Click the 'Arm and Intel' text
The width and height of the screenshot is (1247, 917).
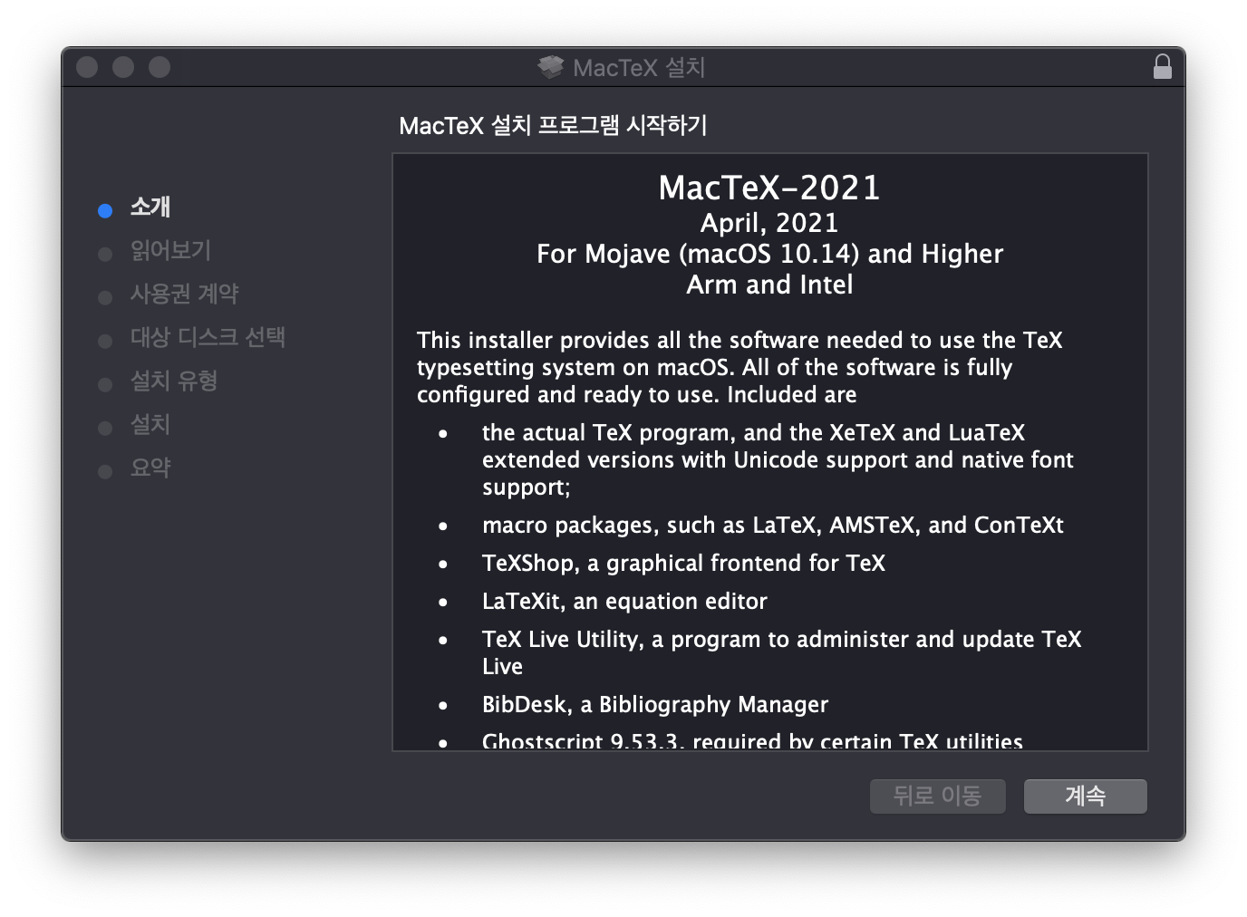click(x=769, y=285)
